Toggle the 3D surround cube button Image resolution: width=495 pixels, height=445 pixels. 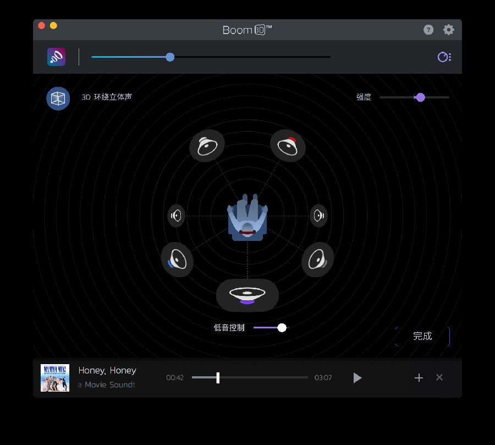coord(58,98)
